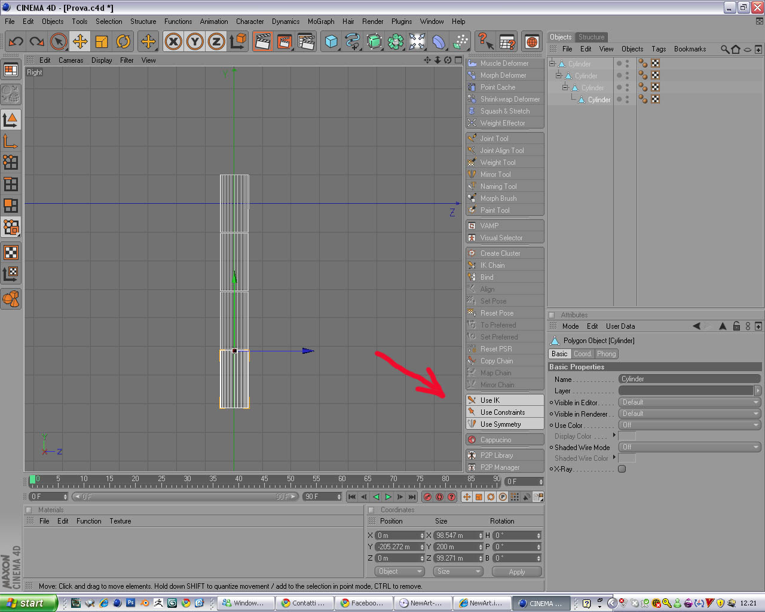Click the Record Keyframe button

pyautogui.click(x=427, y=497)
